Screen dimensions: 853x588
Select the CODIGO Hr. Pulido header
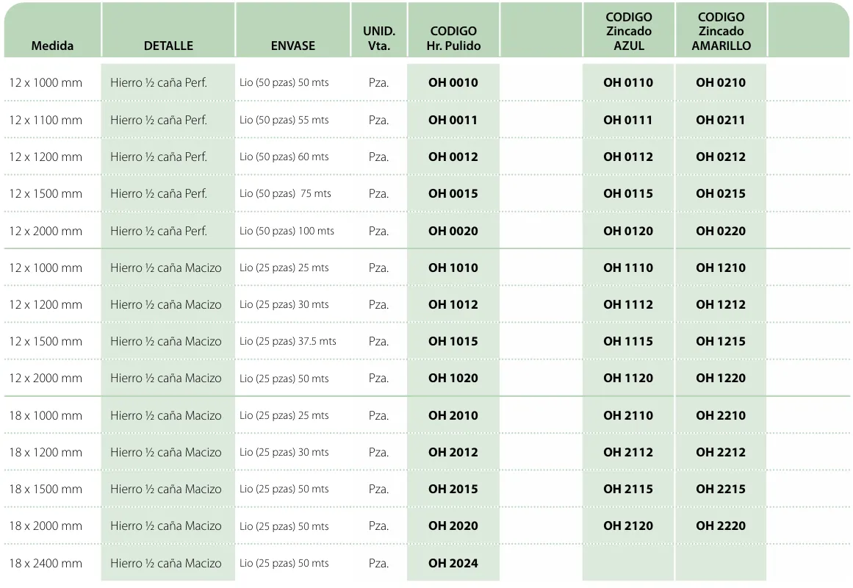[x=453, y=38]
